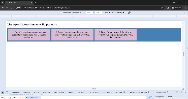Select the Computed sidebar tab
Image resolution: width=188 pixels, height=99 pixels.
pyautogui.click(x=160, y=96)
